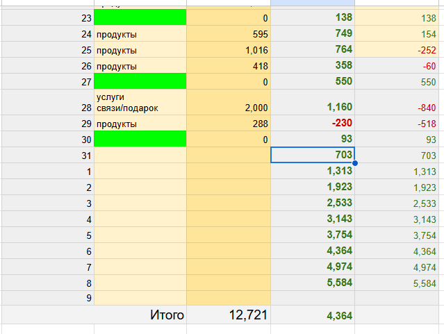The width and height of the screenshot is (444, 334).
Task: Select the red -518 cell
Action: tap(397, 123)
